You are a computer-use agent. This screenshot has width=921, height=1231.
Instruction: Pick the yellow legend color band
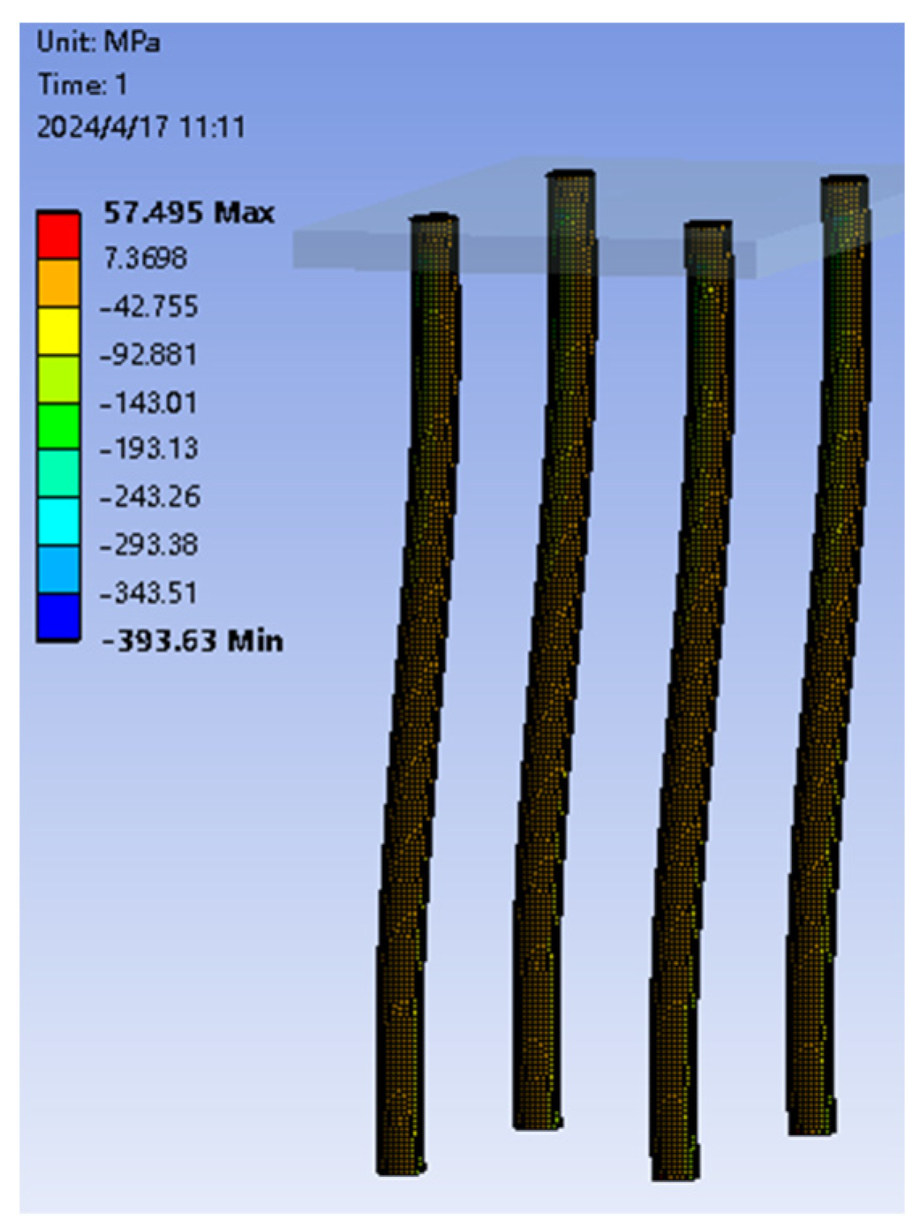pos(58,330)
